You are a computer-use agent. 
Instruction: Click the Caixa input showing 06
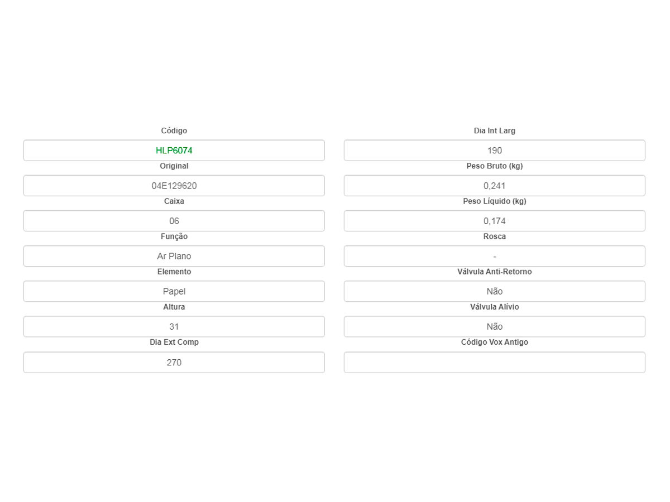(174, 221)
